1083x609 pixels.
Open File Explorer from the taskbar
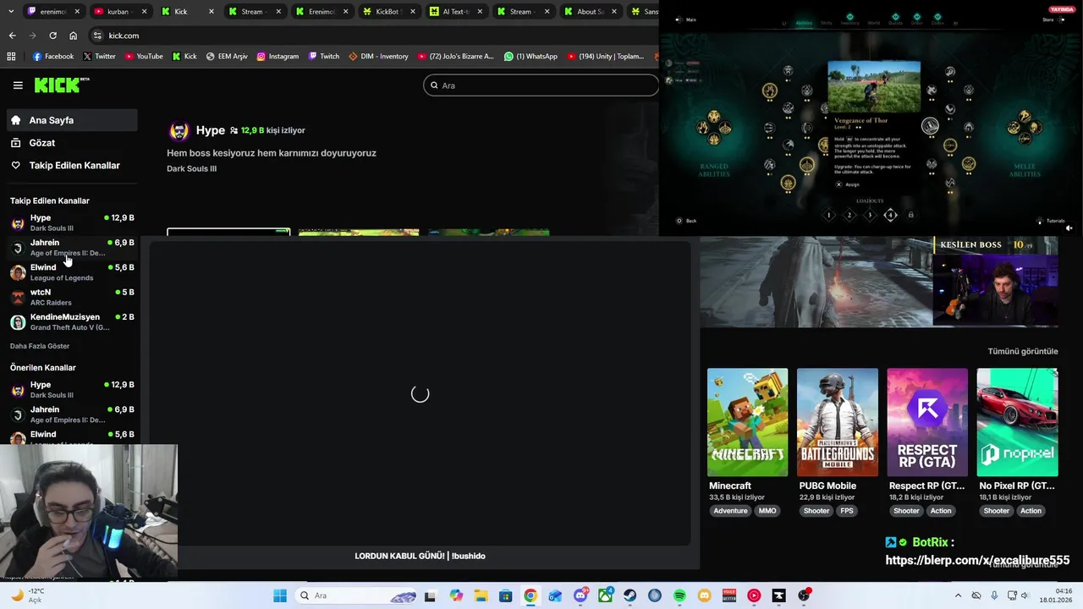point(481,595)
